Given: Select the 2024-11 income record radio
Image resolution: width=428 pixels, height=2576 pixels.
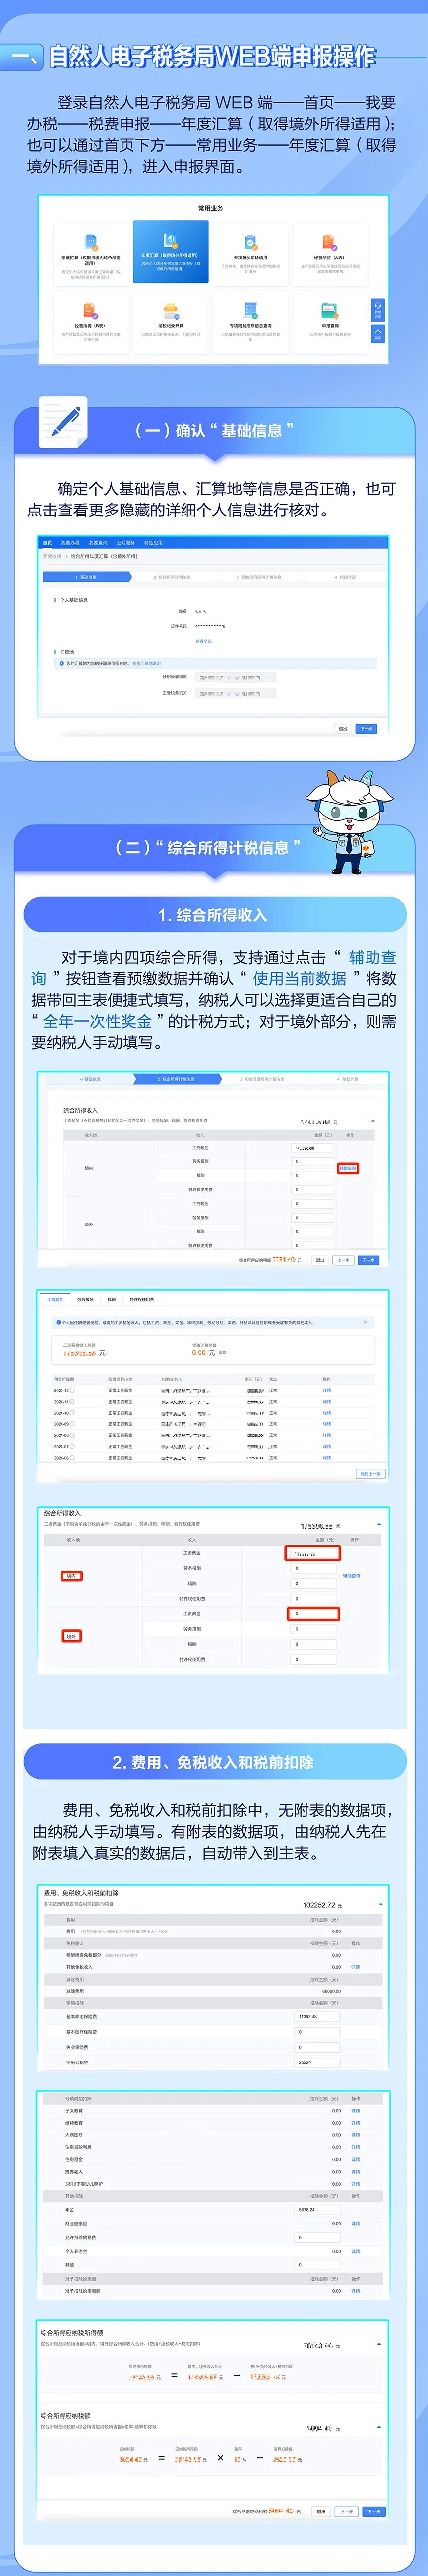Looking at the screenshot, I should coord(72,1401).
